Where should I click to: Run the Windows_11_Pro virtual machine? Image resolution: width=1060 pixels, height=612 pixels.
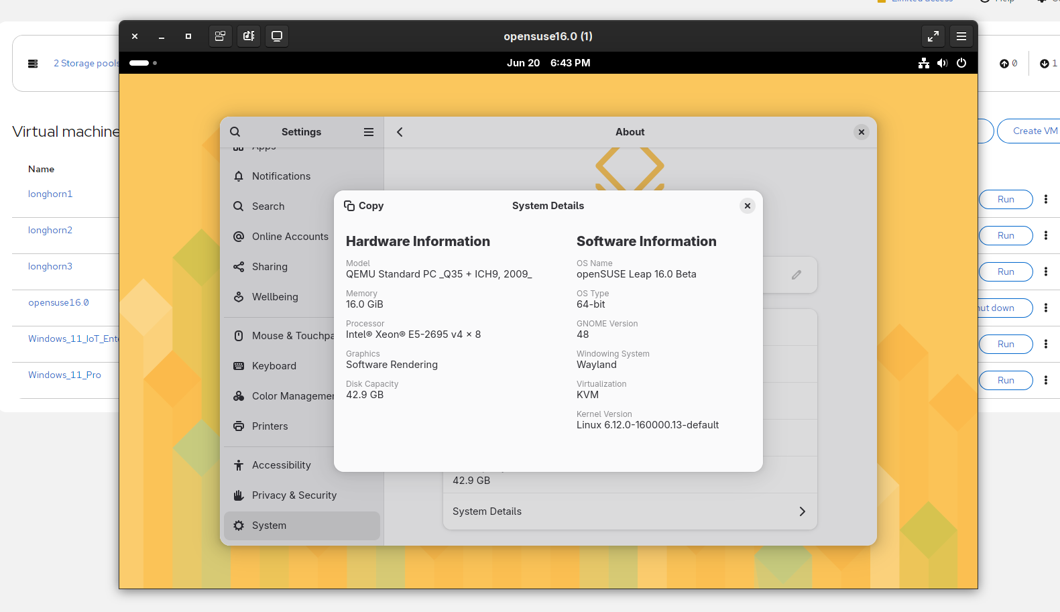click(1006, 380)
